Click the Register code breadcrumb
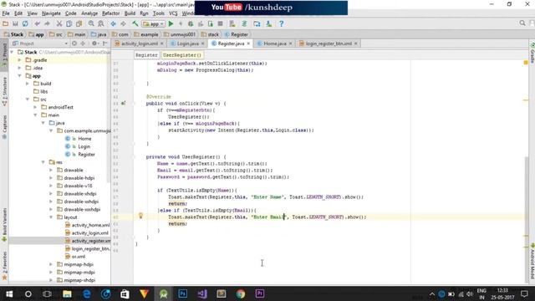Screen dimensions: 535x301 [146, 55]
